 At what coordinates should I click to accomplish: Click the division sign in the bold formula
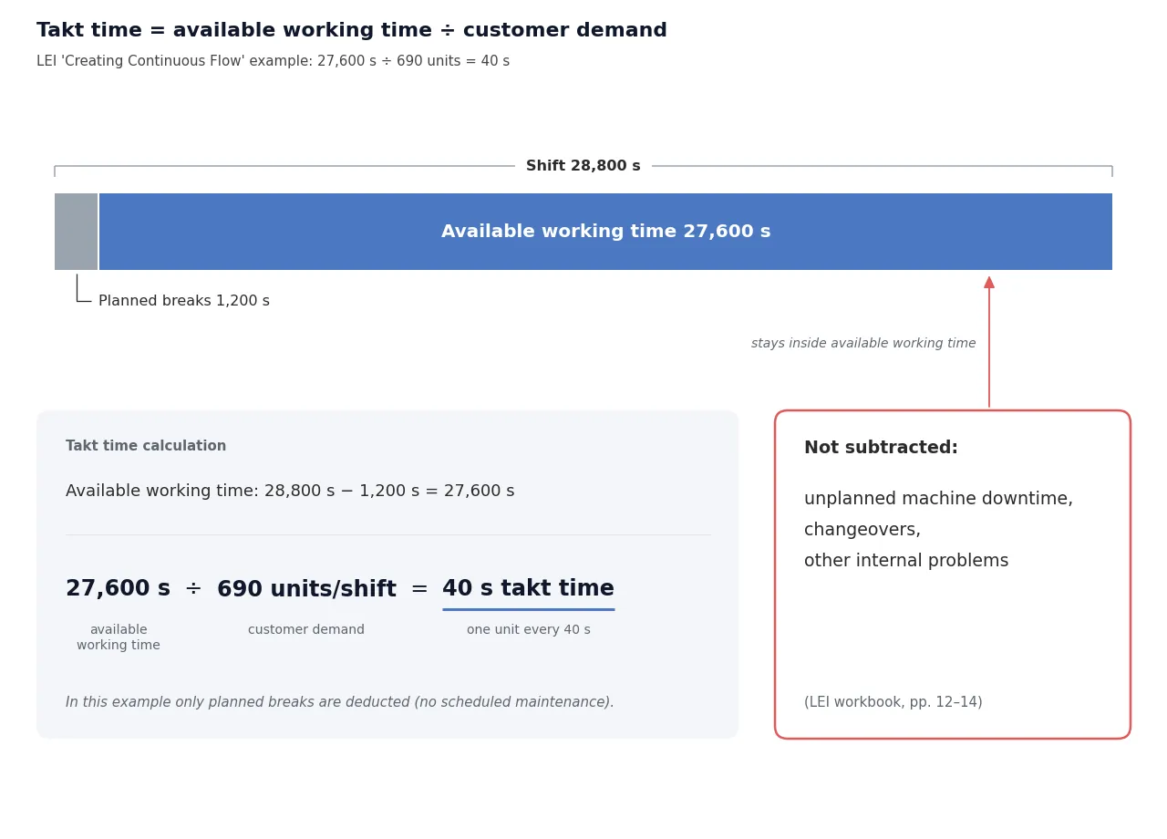193,589
